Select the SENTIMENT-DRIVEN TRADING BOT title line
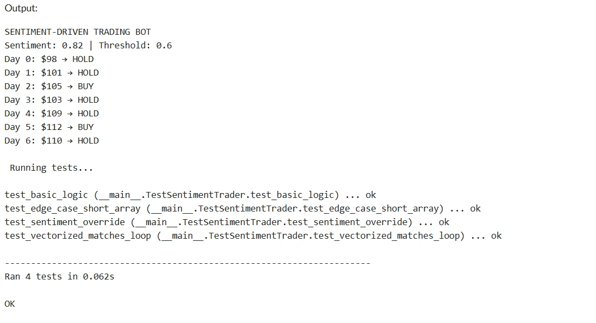 [x=78, y=32]
